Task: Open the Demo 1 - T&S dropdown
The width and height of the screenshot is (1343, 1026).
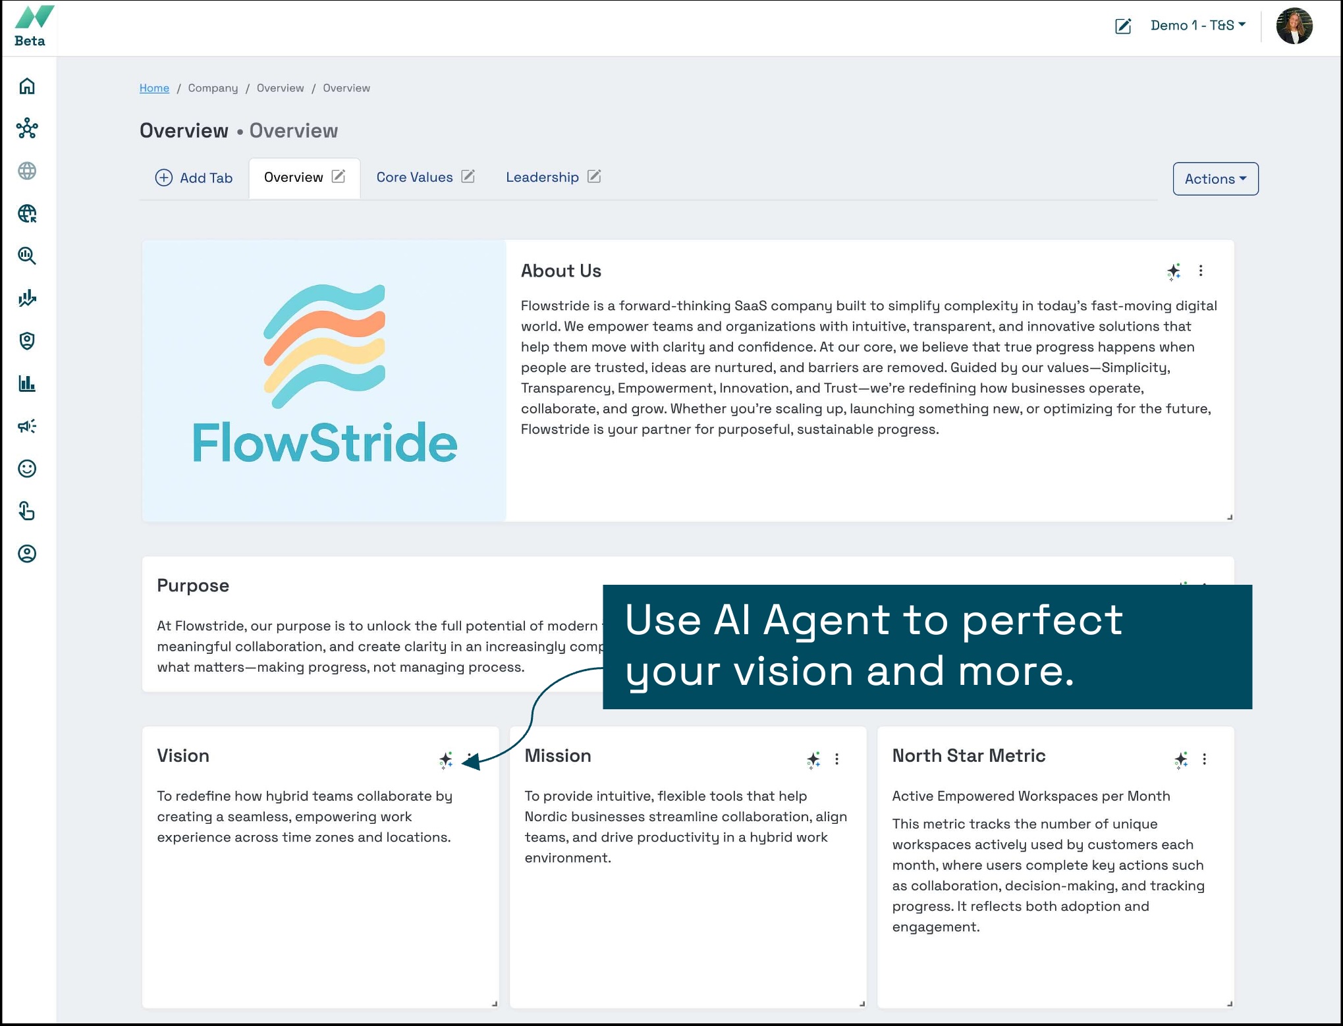Action: point(1197,26)
